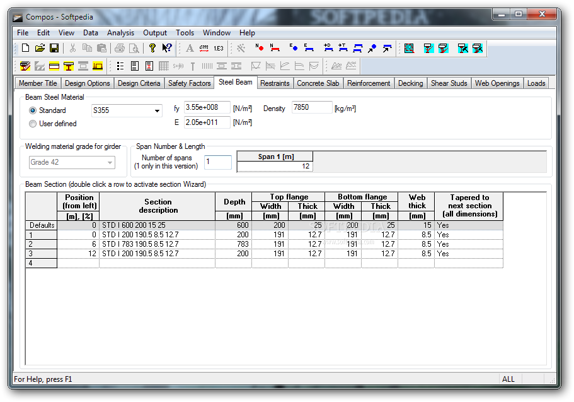This screenshot has height=402, width=574.
Task: Click the yellow question mark Help icon
Action: 152,48
